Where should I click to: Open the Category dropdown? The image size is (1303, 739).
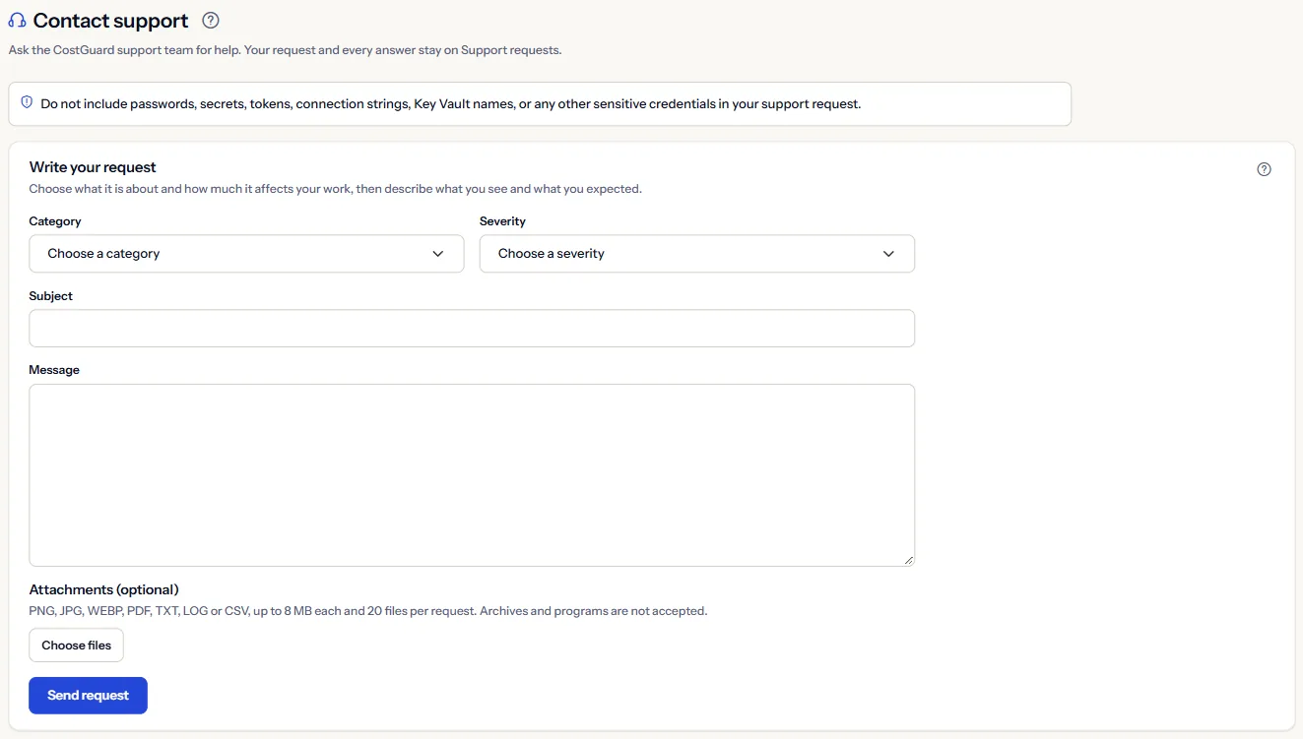click(246, 253)
